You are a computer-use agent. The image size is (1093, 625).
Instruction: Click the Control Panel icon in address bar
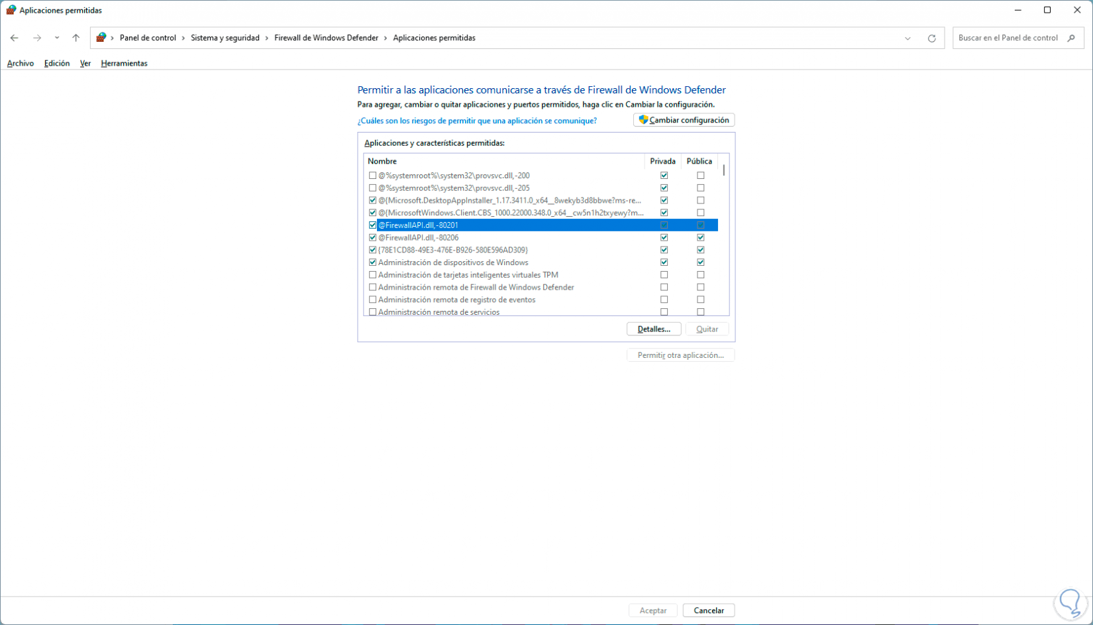101,38
